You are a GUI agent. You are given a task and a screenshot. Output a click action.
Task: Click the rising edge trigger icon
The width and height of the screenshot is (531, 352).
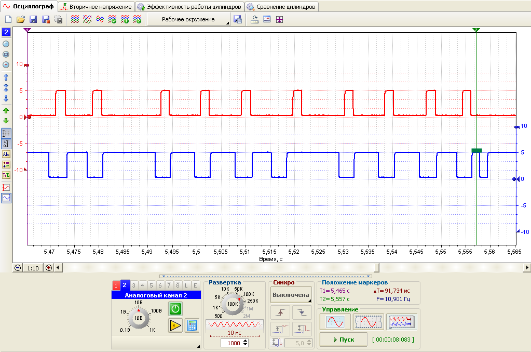(280, 312)
